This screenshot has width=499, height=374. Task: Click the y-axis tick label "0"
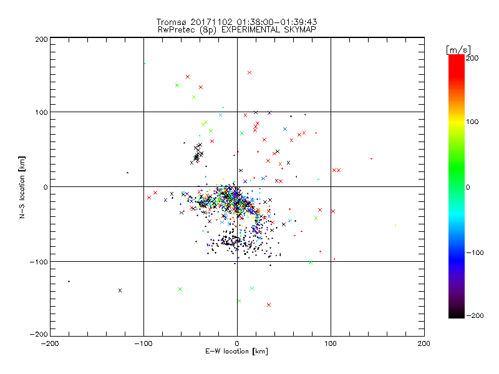[46, 187]
